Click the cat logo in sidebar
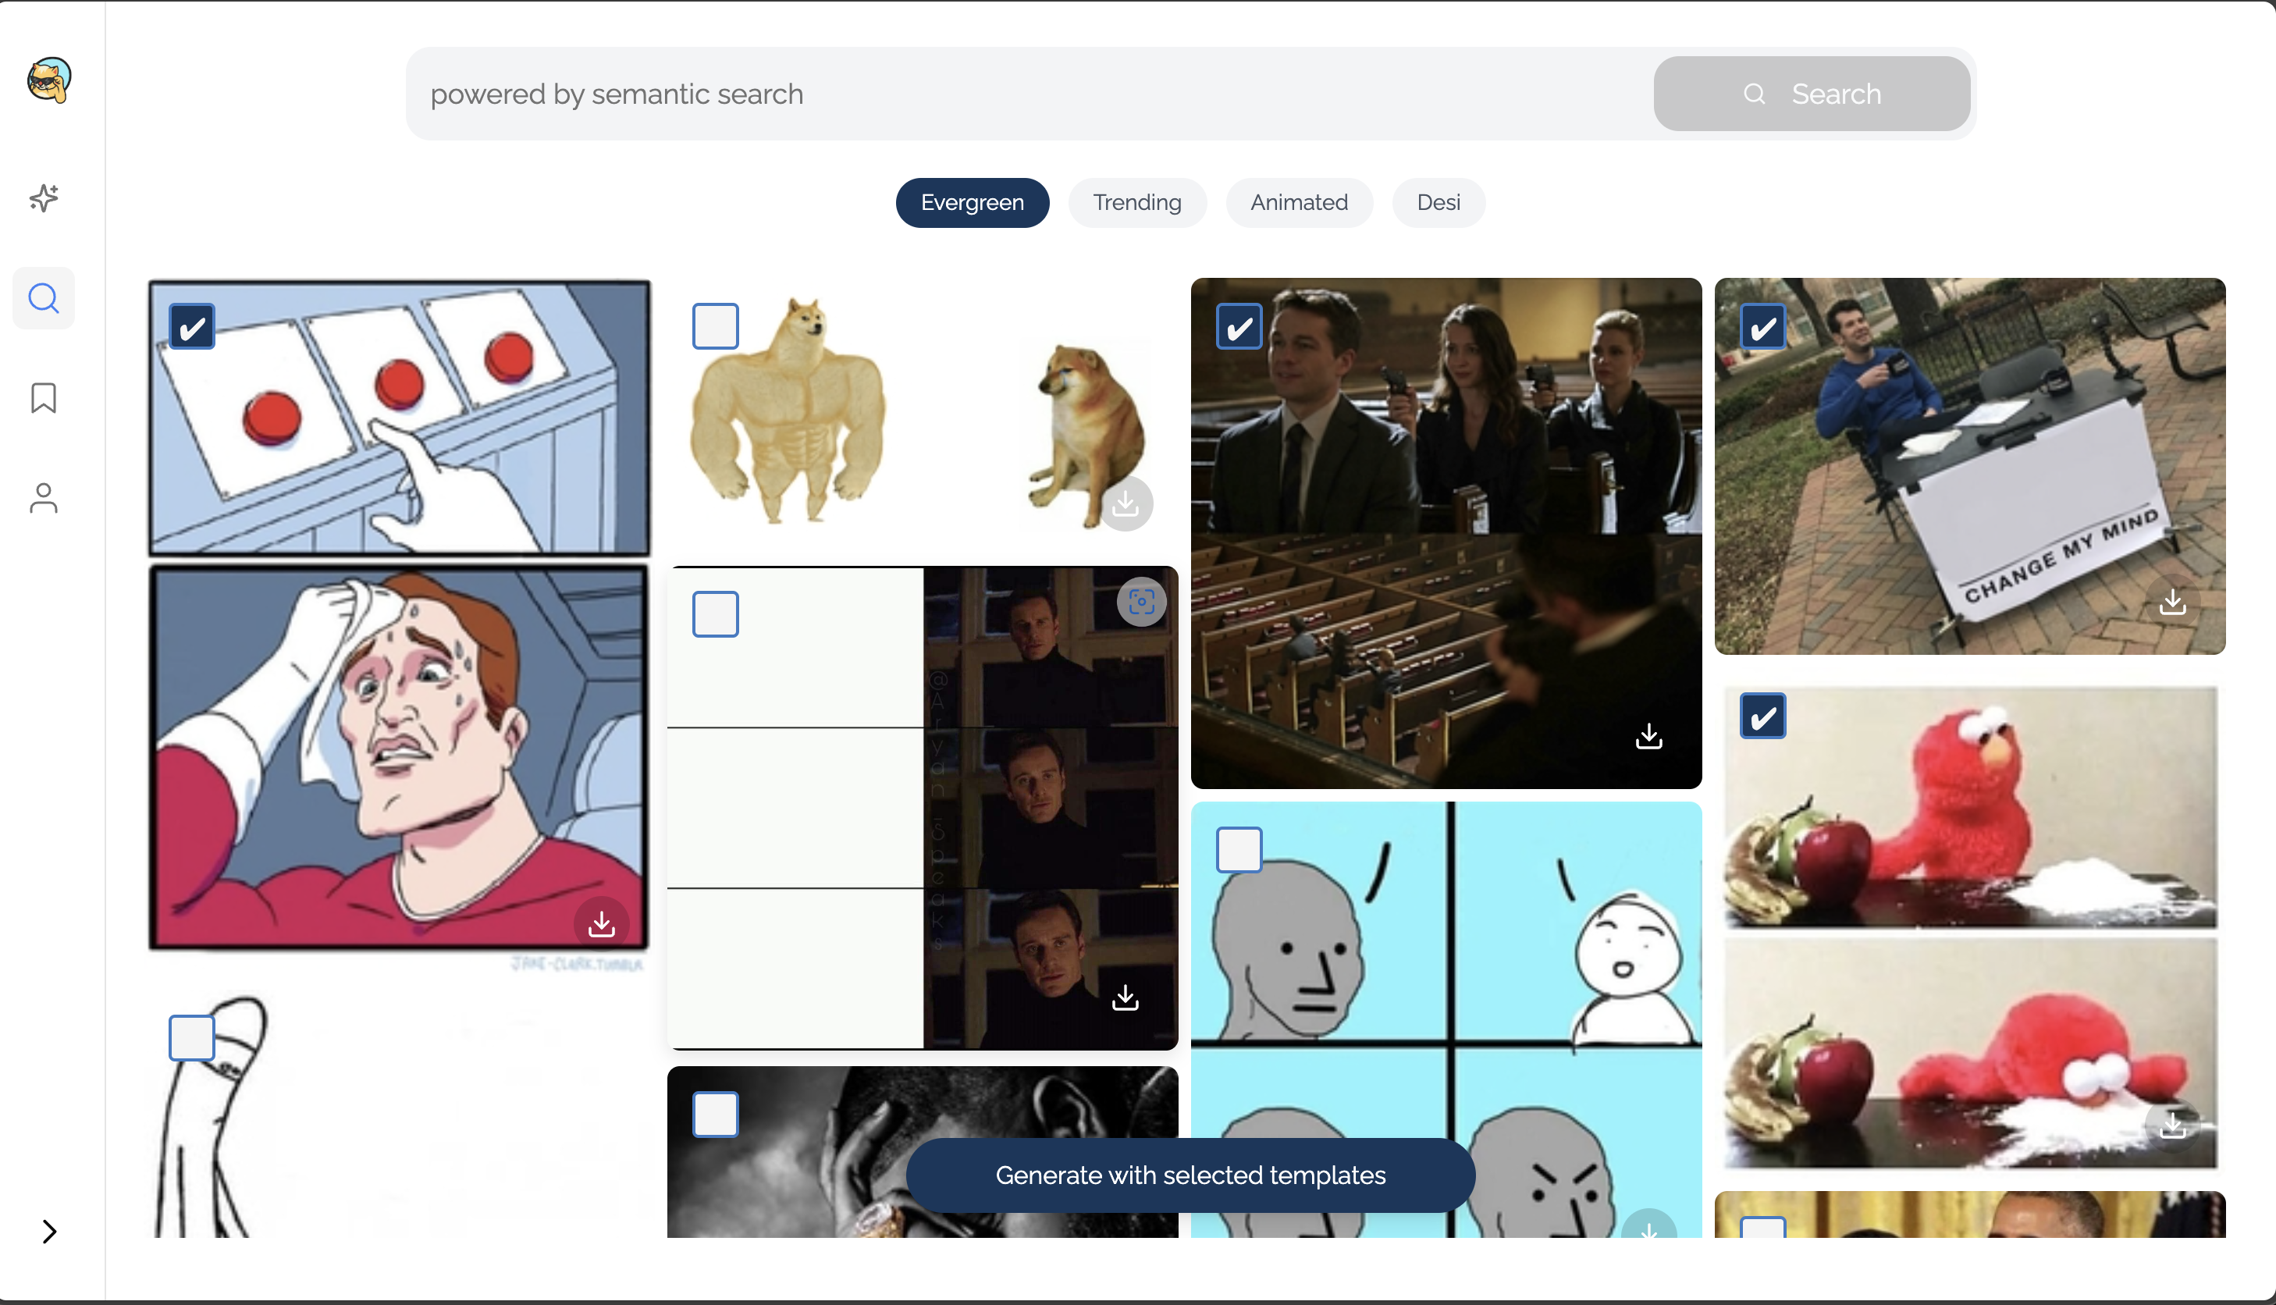Screen dimensions: 2276x1305 point(48,80)
